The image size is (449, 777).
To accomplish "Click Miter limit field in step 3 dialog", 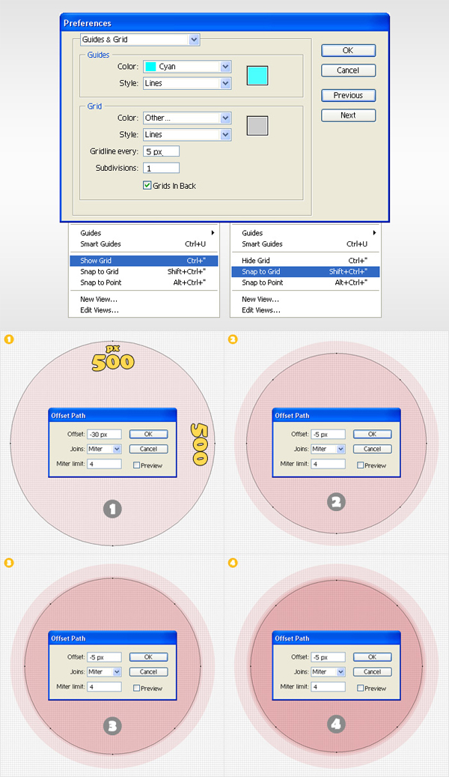I will click(105, 687).
